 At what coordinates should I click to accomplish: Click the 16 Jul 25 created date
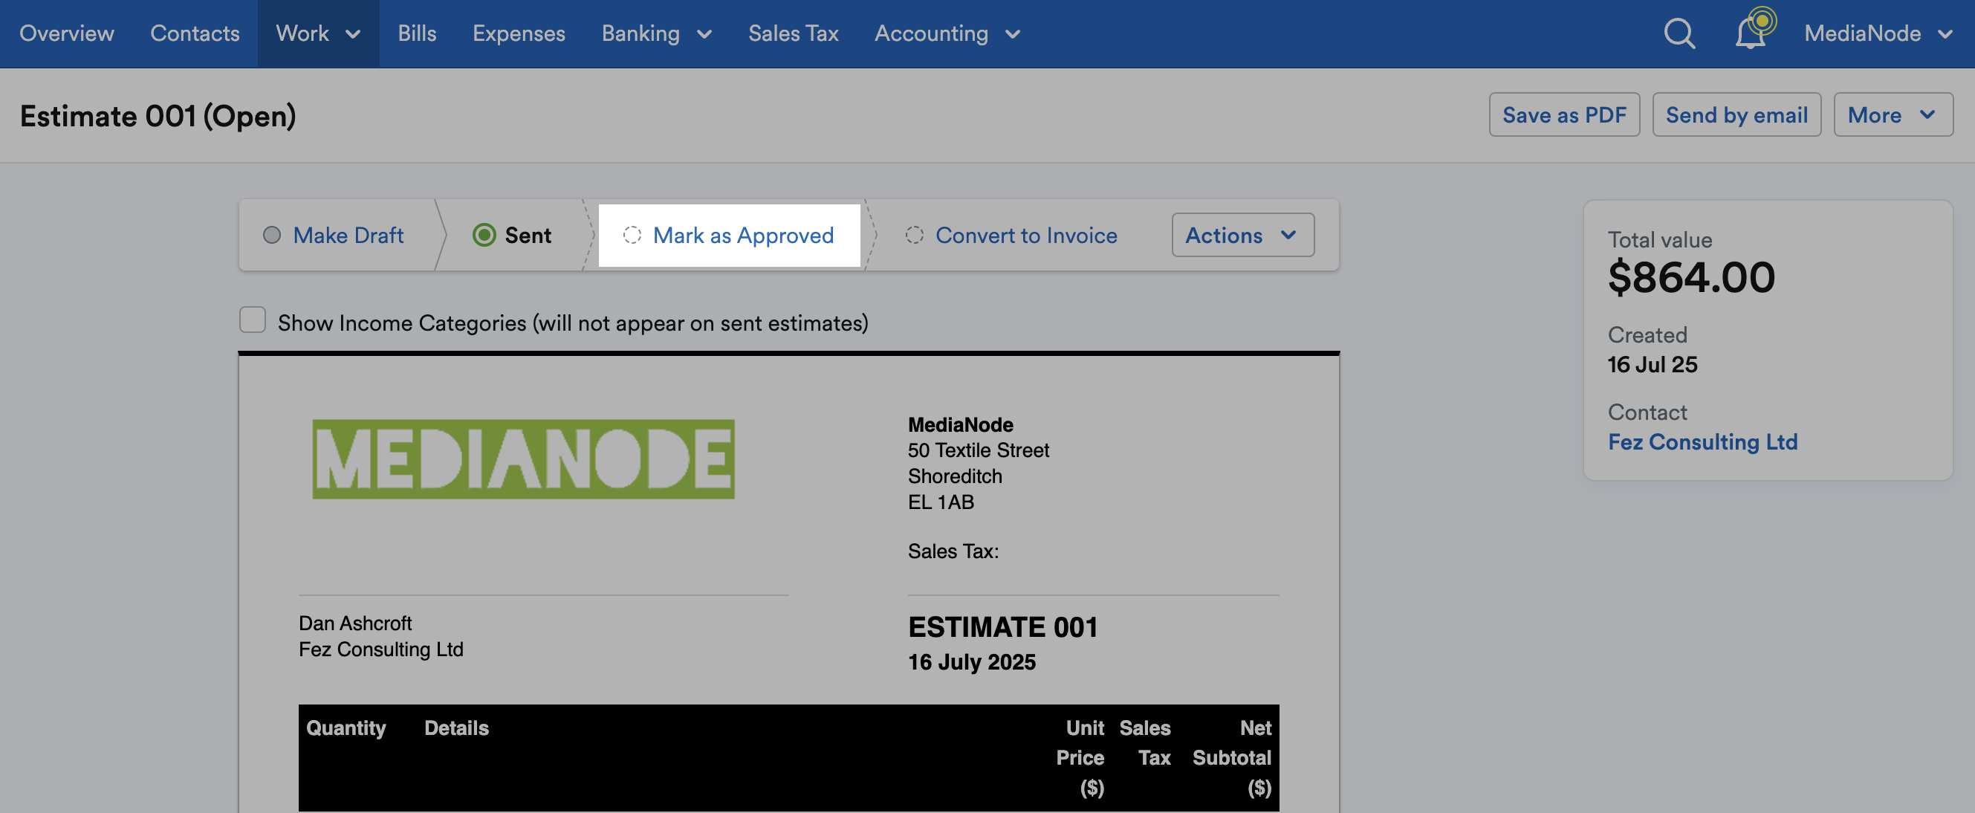tap(1653, 364)
